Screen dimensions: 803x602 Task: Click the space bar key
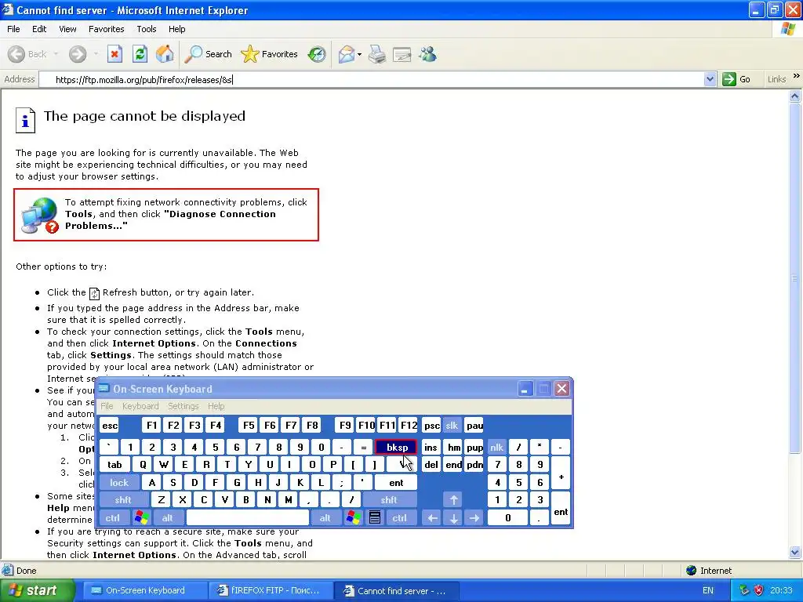tap(248, 517)
